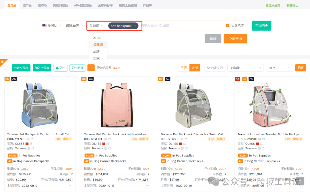Click the 自定义列 custom columns button
The height and width of the screenshot is (194, 310).
[215, 68]
